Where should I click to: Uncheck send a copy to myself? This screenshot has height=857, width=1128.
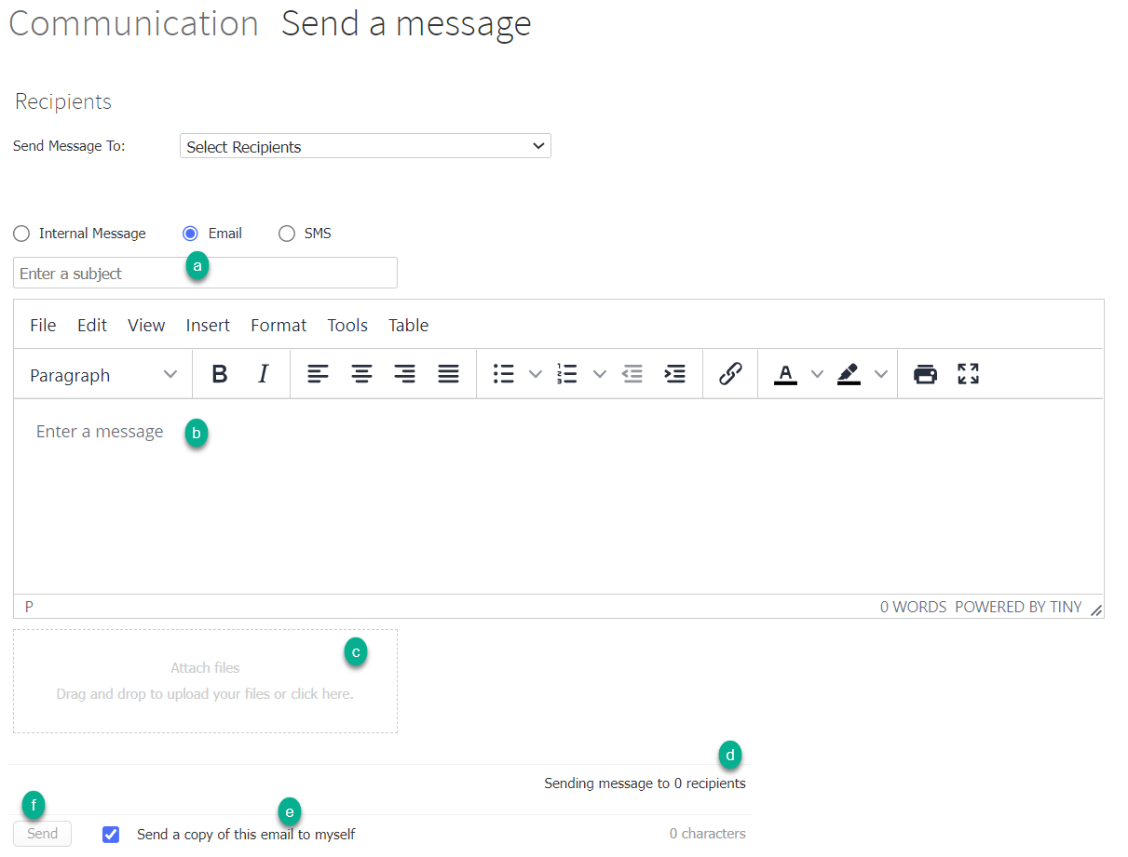click(x=111, y=834)
